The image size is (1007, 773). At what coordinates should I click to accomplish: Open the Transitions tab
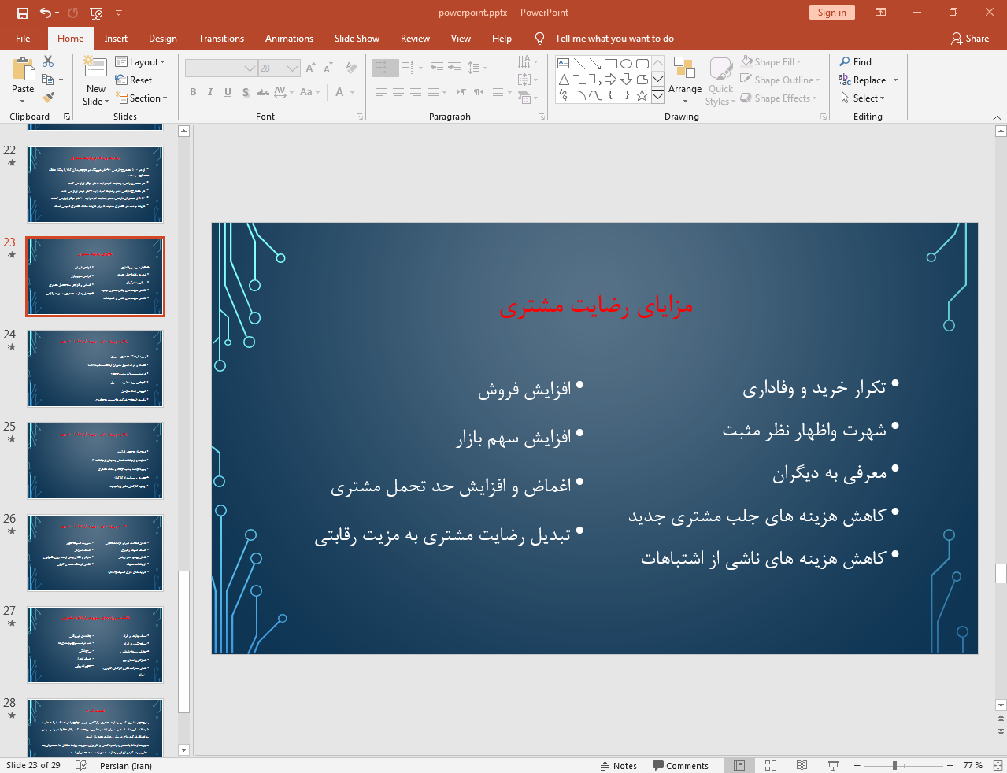pos(221,39)
